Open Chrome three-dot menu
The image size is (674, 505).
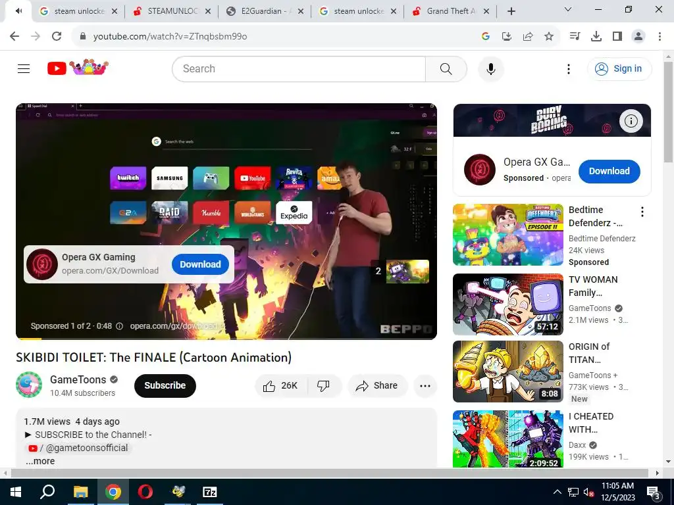click(660, 36)
